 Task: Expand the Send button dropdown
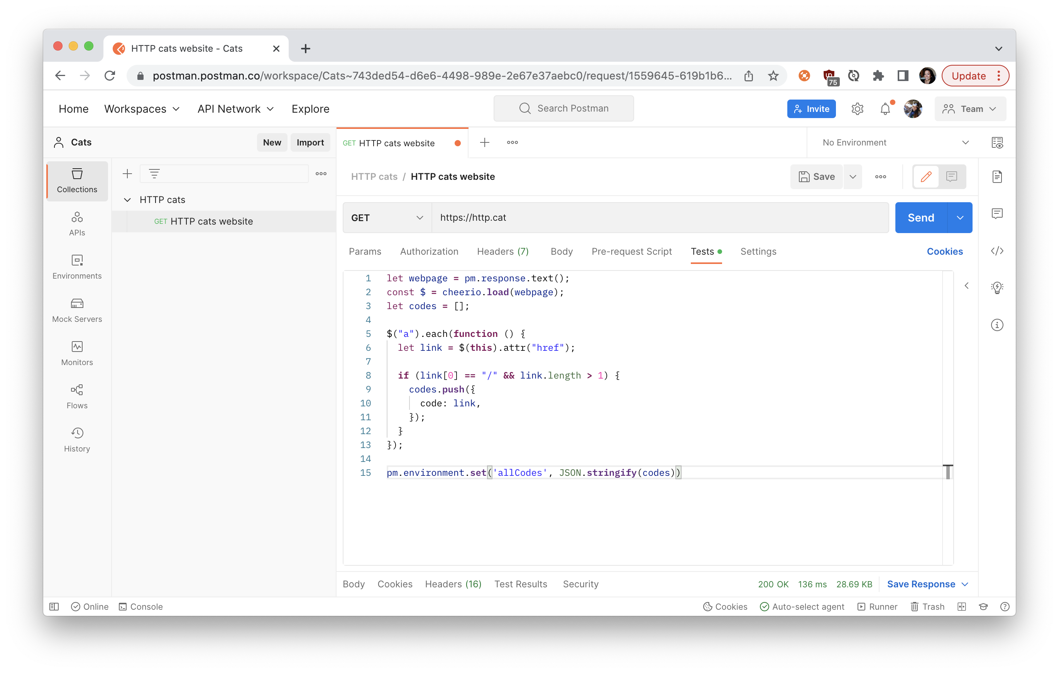(x=959, y=218)
